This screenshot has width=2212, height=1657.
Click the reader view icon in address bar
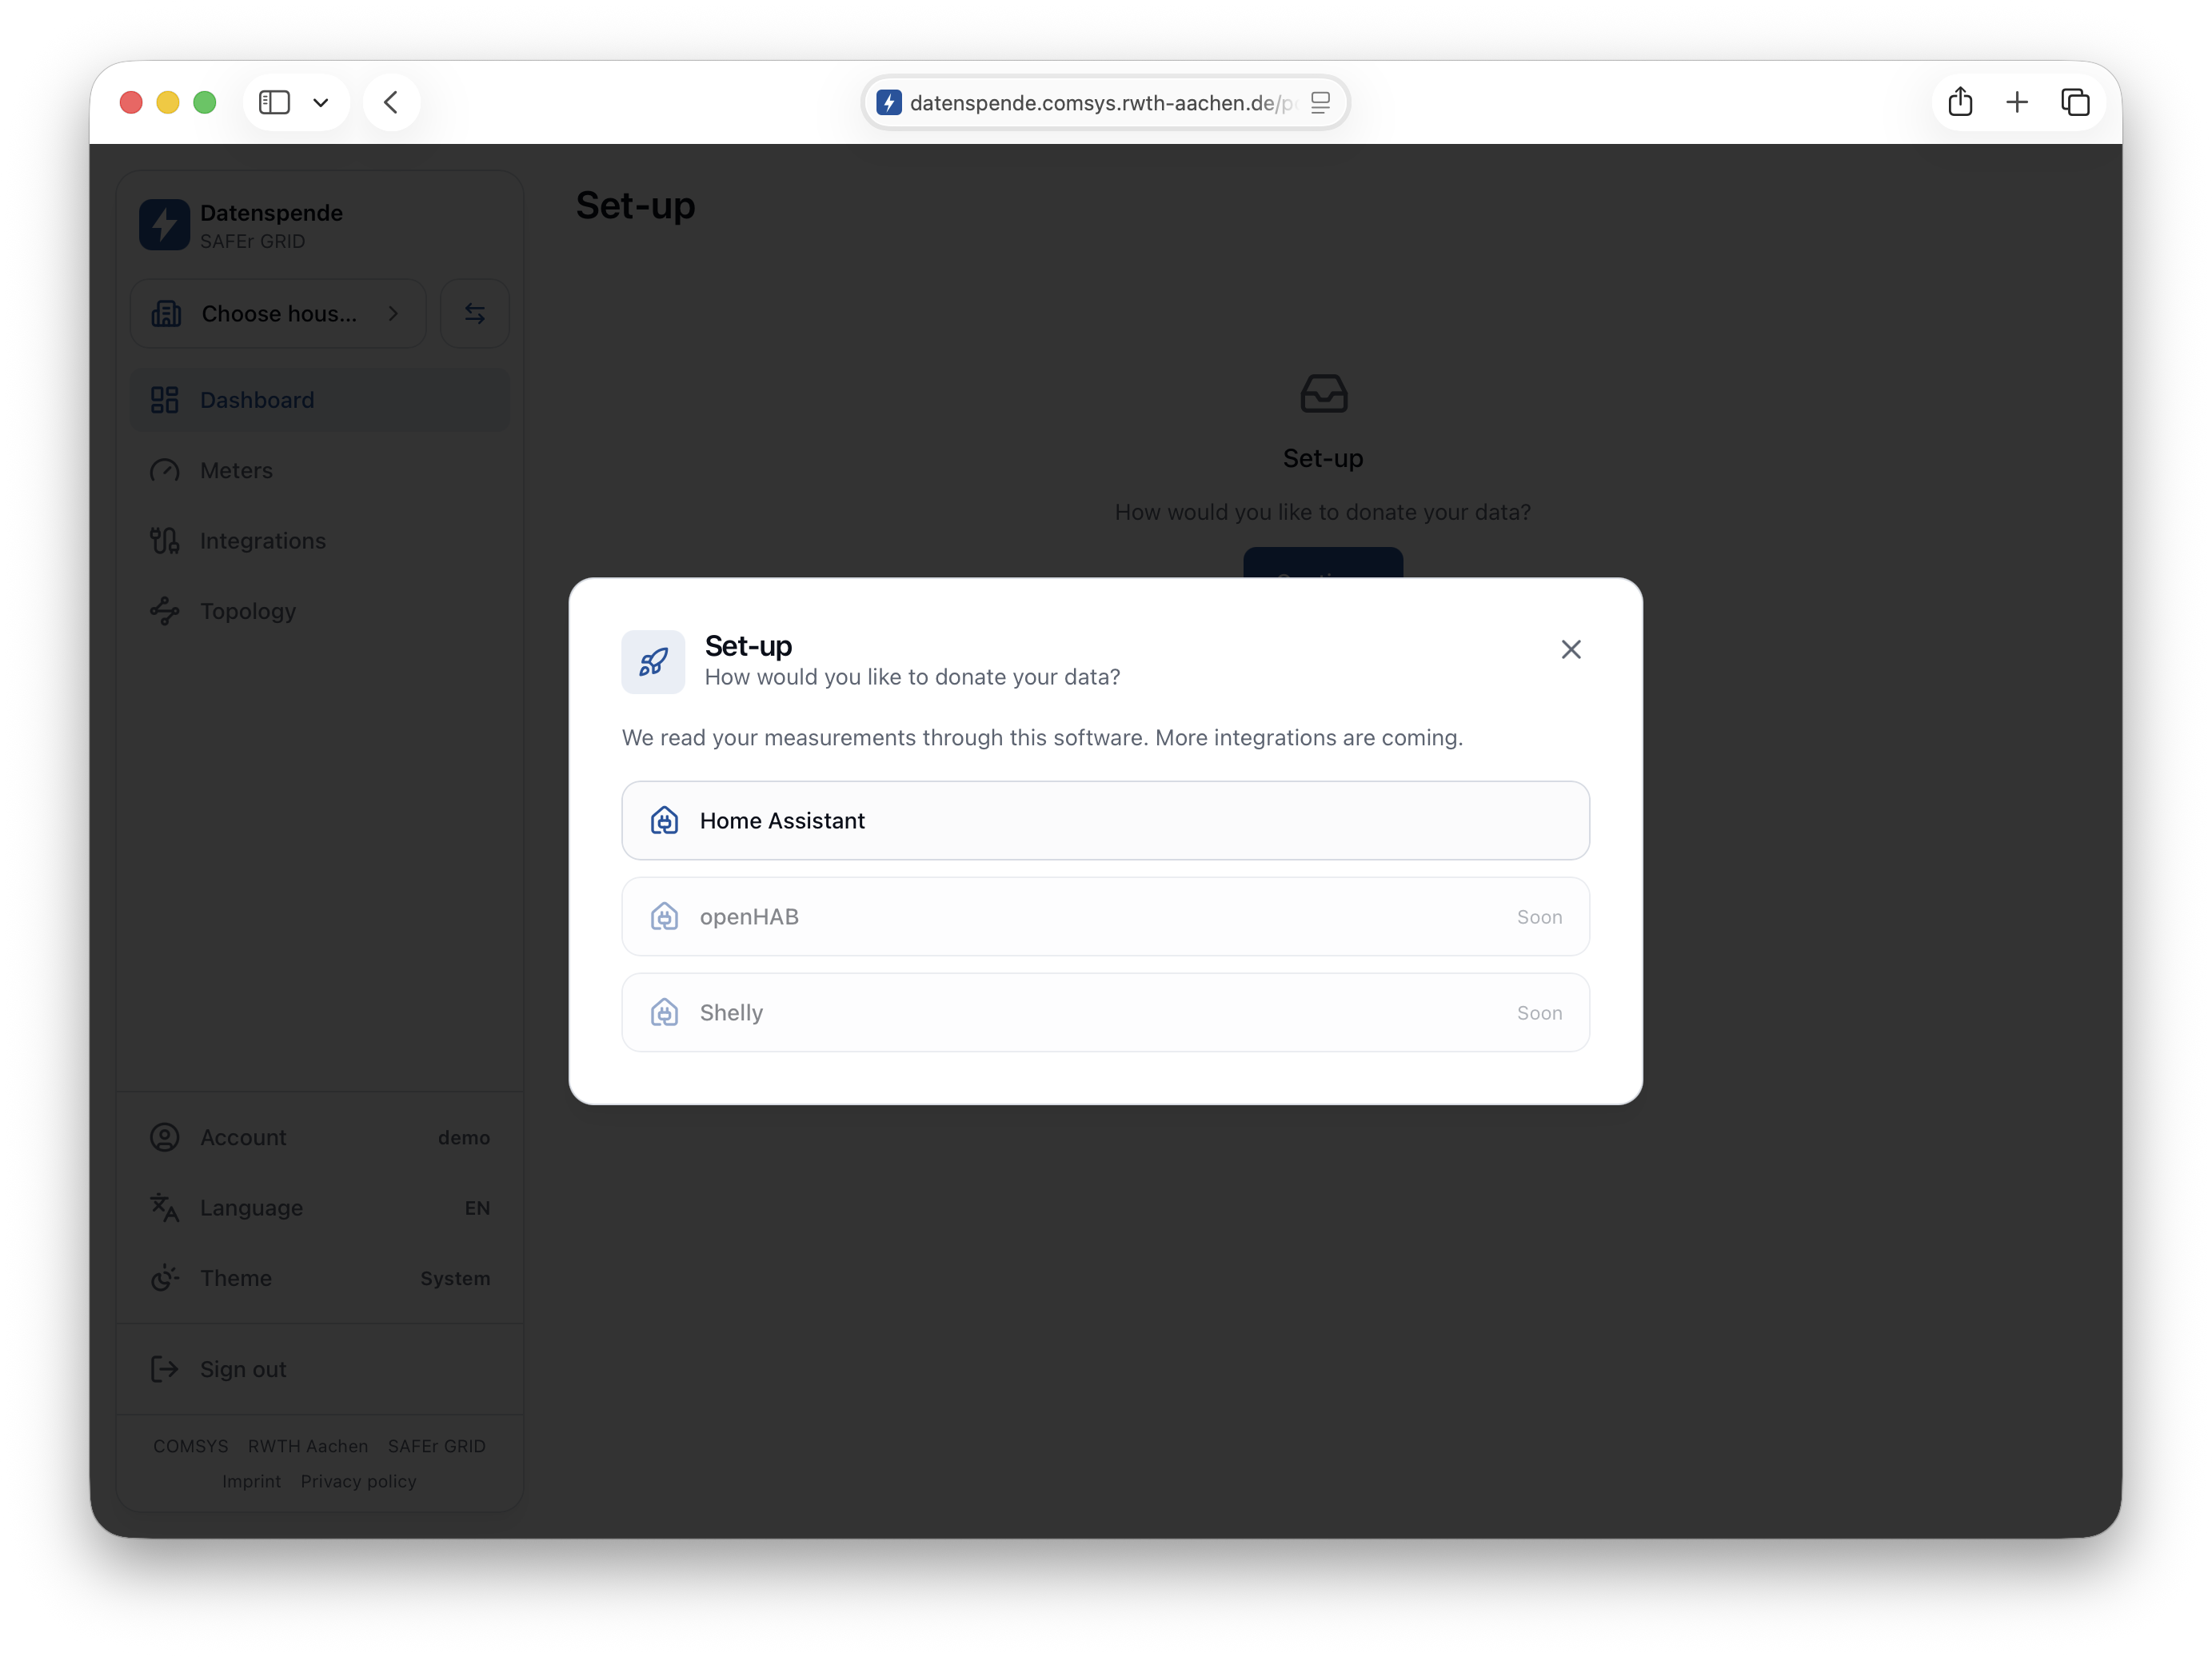pyautogui.click(x=1320, y=102)
